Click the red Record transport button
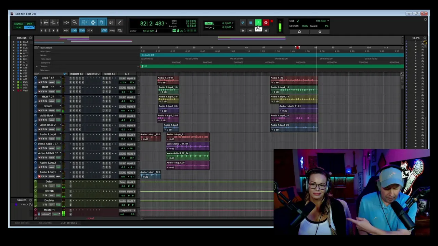Screen dimensions: 438x246 click(266, 23)
